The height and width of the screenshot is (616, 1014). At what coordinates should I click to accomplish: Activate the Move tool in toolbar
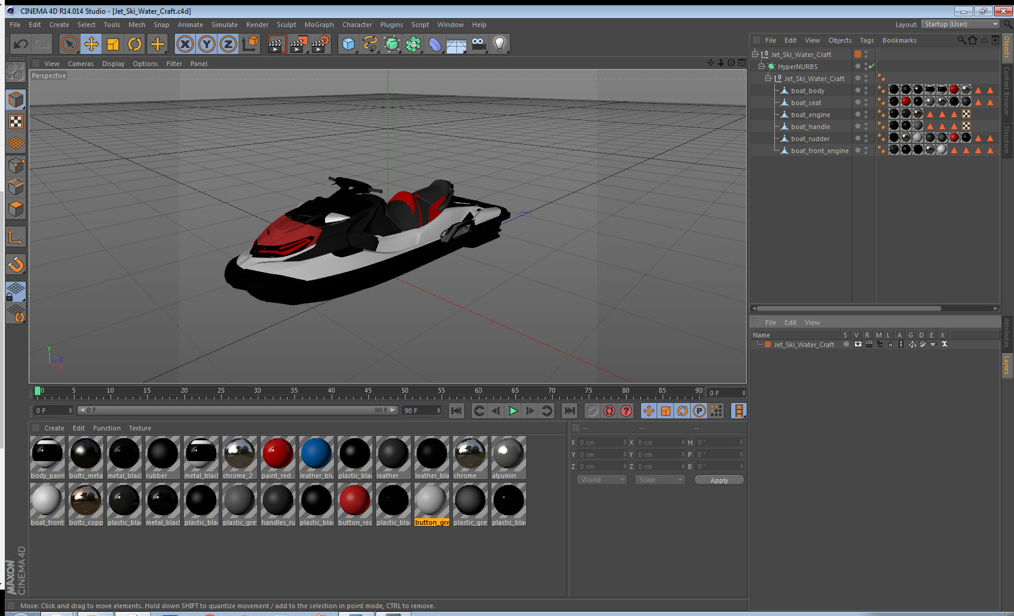pyautogui.click(x=91, y=44)
